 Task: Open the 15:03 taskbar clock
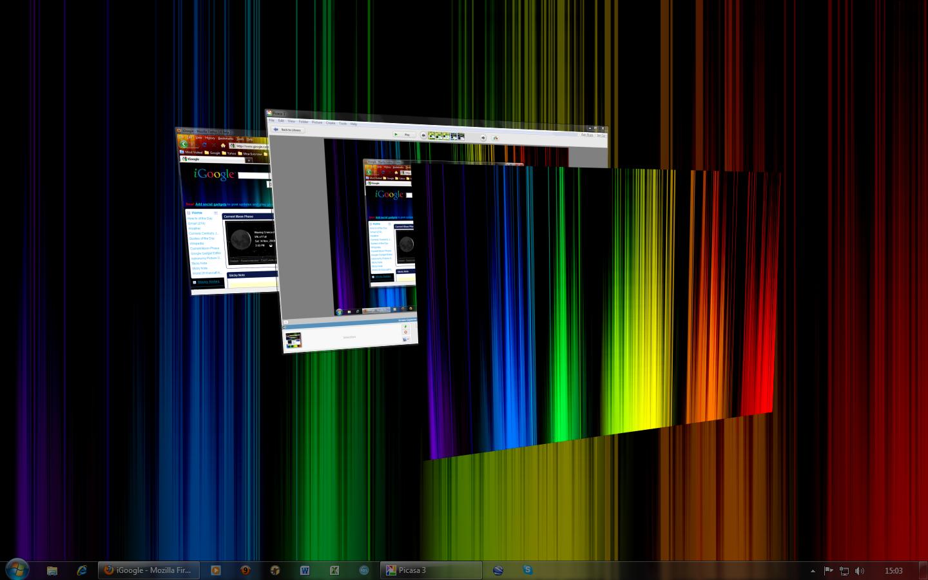(893, 570)
